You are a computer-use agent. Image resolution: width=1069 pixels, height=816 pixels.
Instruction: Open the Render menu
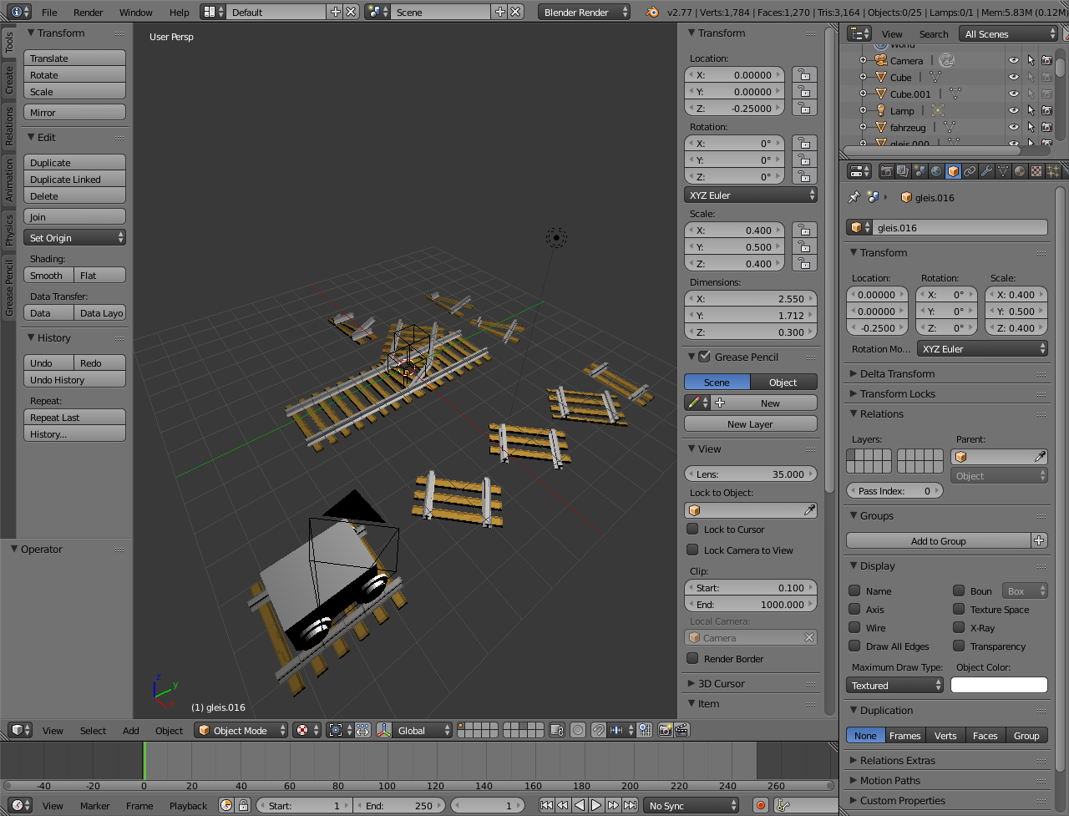88,13
